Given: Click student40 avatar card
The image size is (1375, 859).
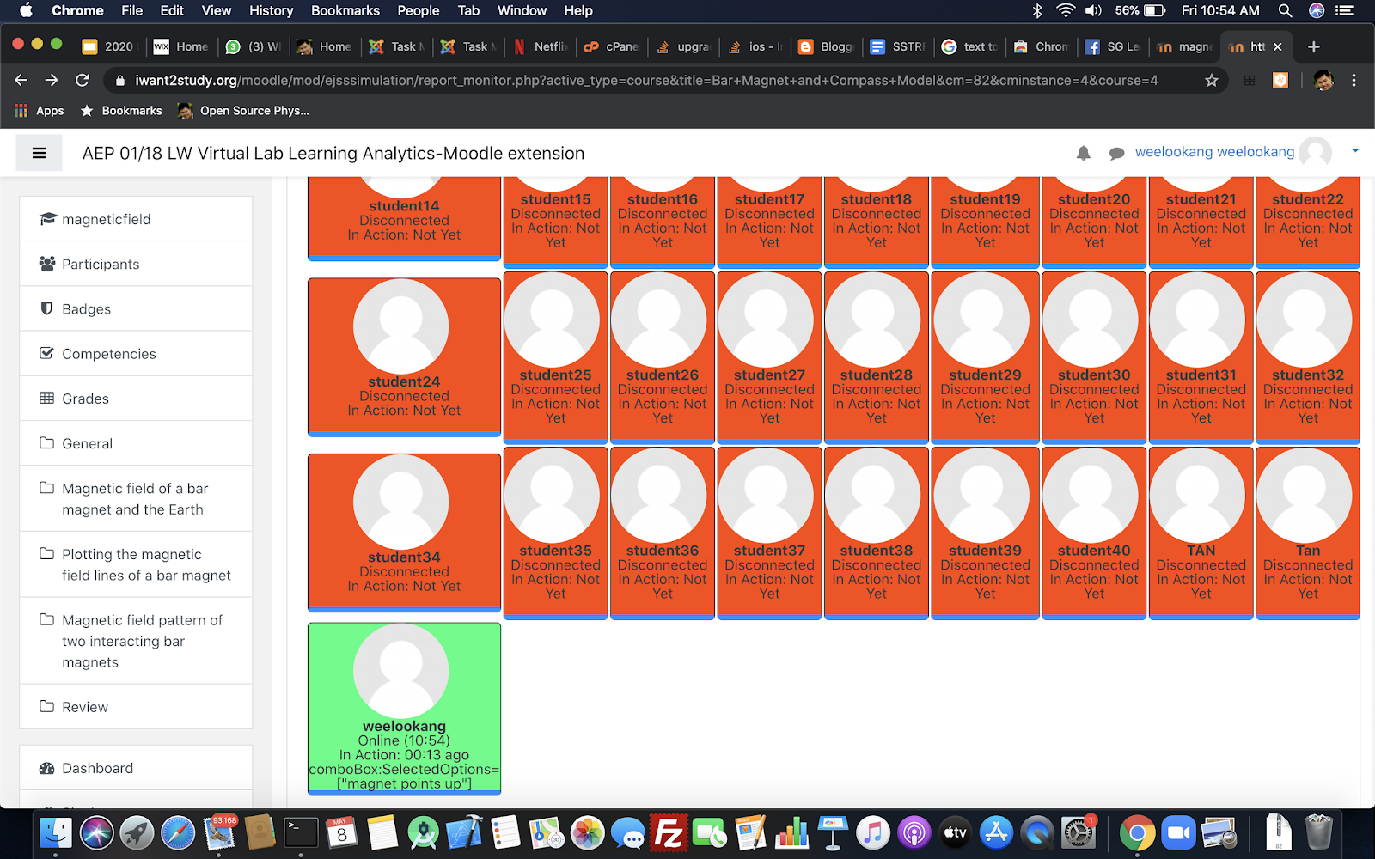Looking at the screenshot, I should pos(1094,533).
